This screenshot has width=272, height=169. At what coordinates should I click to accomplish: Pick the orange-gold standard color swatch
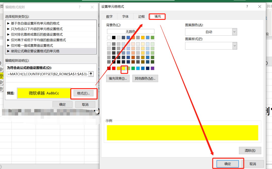click(x=118, y=68)
